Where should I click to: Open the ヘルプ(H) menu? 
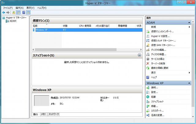click(x=42, y=8)
